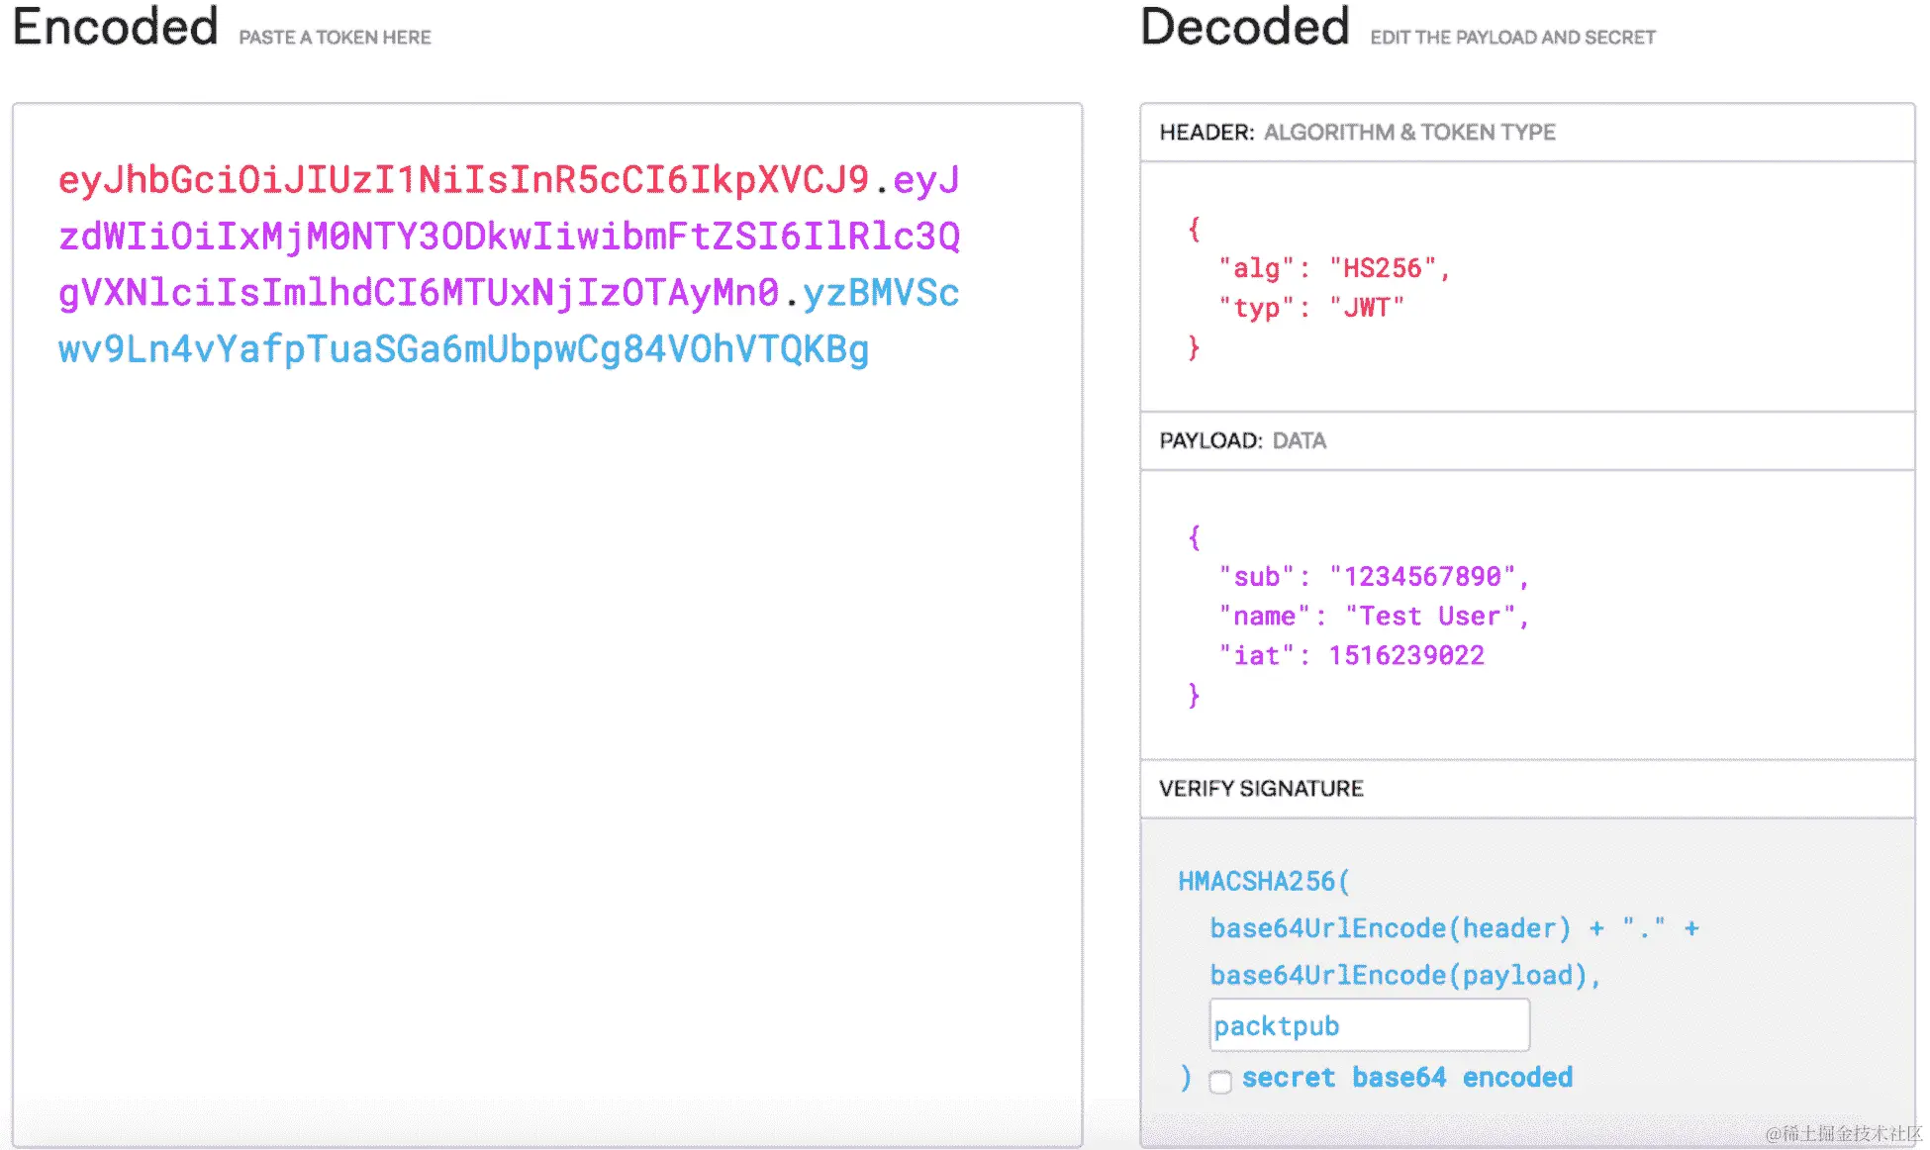Click the "name": "Test User" line

pyautogui.click(x=1374, y=617)
